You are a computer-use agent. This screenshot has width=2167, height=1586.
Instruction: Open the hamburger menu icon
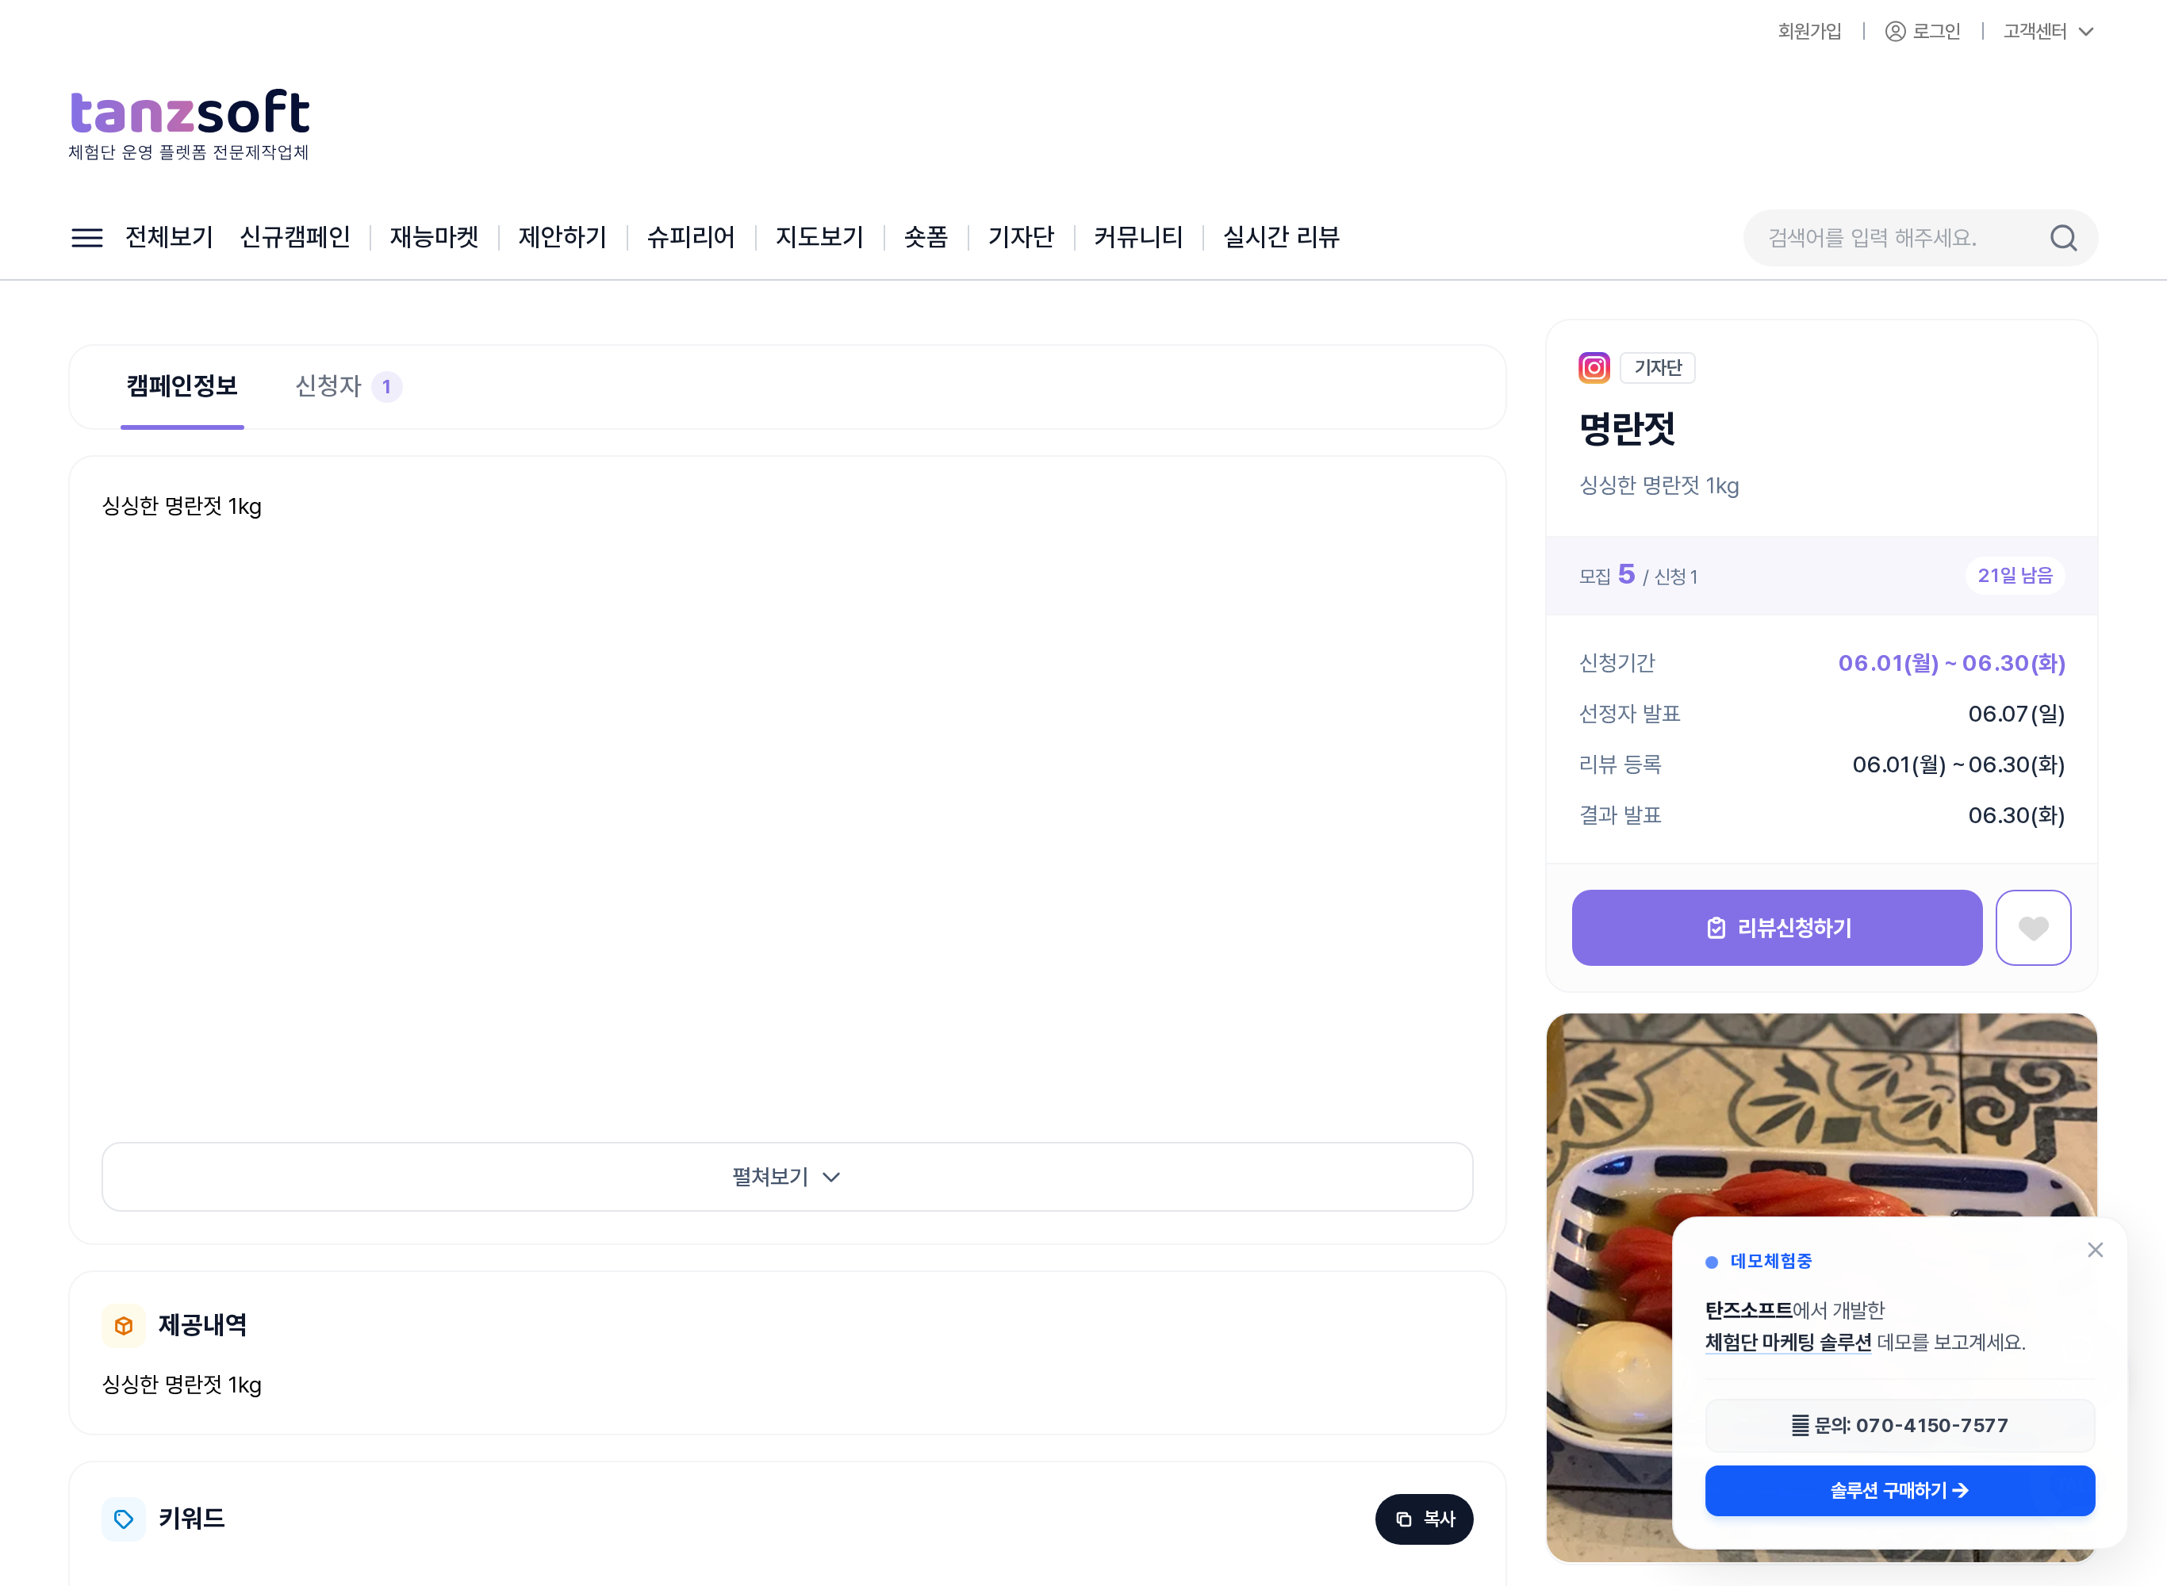(87, 237)
